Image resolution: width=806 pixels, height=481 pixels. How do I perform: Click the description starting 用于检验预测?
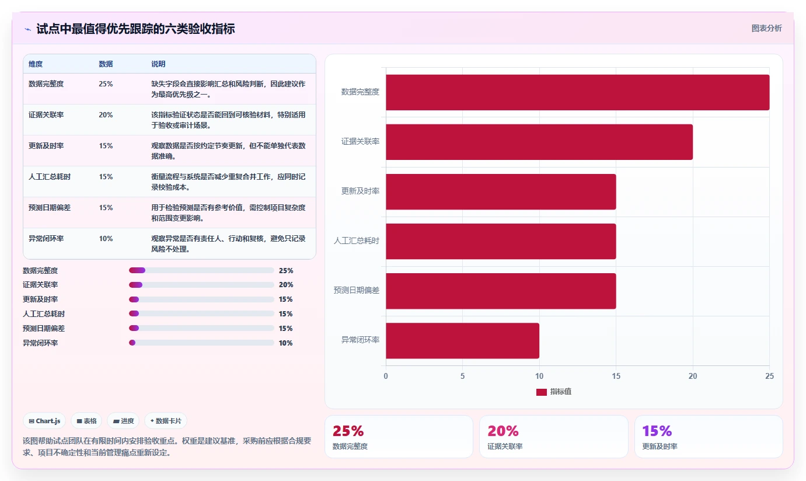pos(228,212)
